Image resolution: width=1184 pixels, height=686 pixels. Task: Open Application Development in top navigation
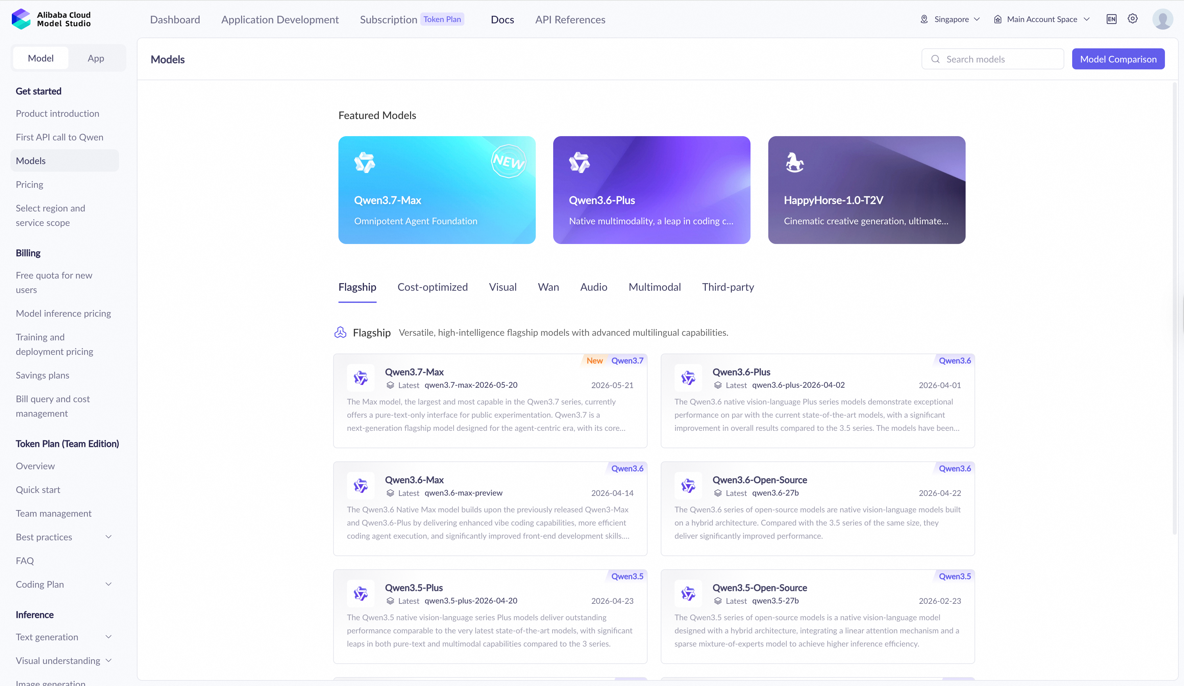280,20
